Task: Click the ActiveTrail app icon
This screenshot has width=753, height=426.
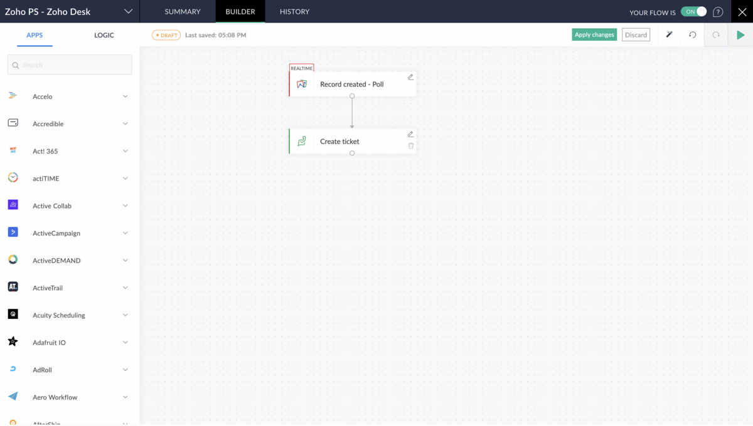Action: pyautogui.click(x=13, y=287)
